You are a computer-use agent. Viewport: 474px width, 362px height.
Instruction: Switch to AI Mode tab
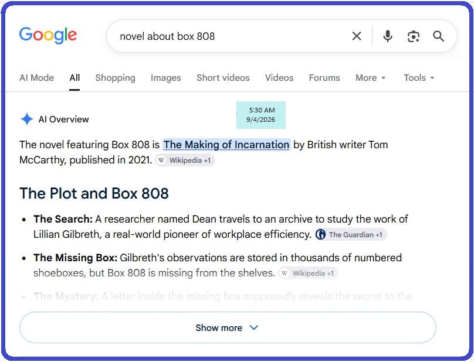pyautogui.click(x=36, y=78)
